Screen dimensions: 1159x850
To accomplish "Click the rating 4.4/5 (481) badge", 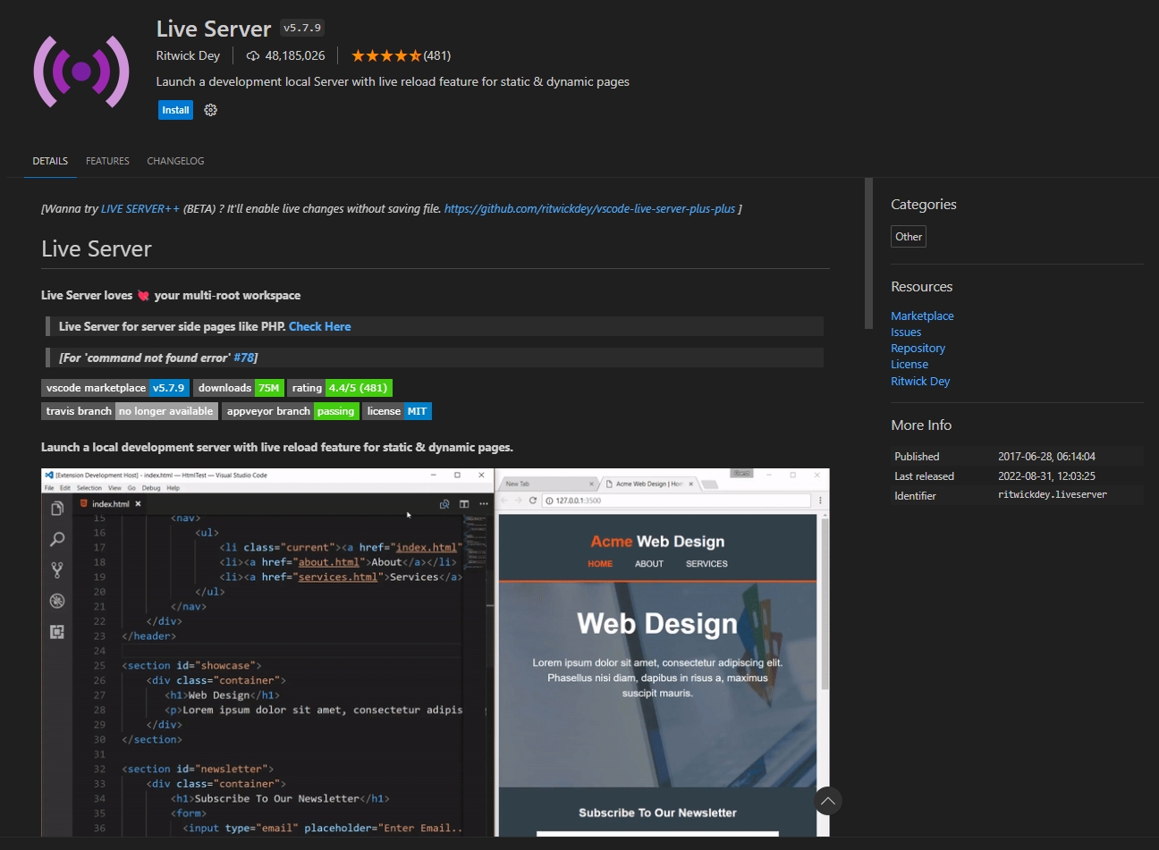I will 340,388.
